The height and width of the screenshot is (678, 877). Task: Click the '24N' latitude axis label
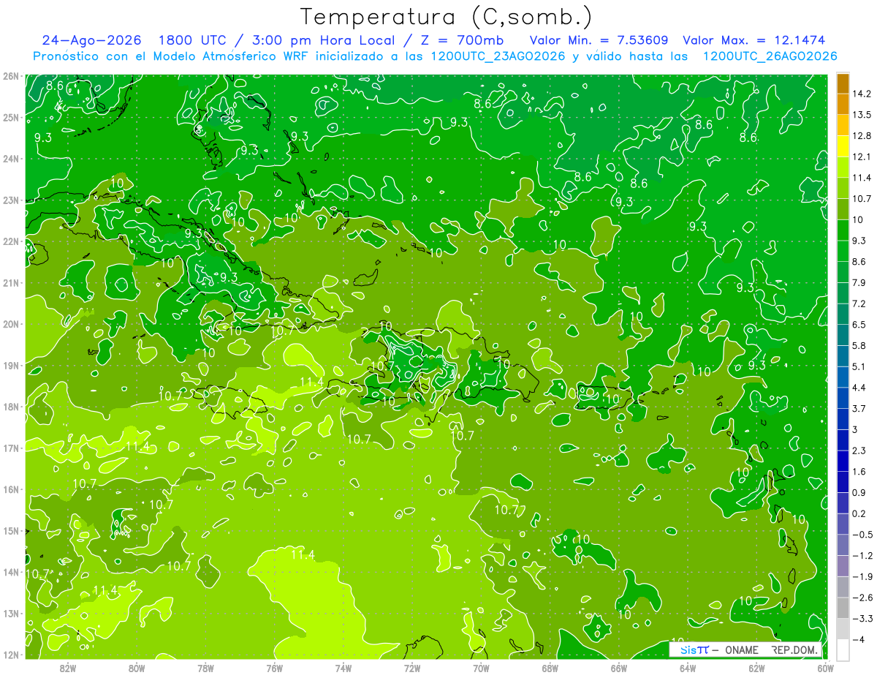pos(10,159)
